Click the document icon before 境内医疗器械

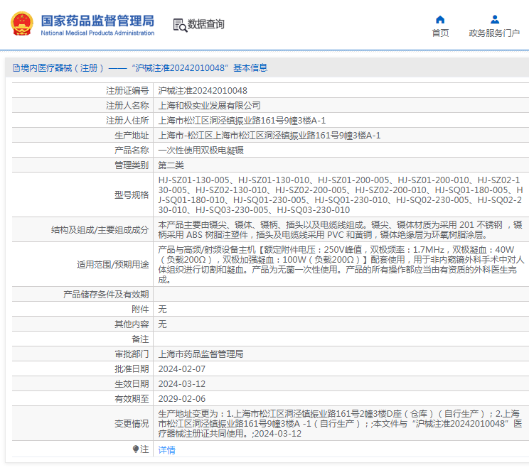[16, 68]
